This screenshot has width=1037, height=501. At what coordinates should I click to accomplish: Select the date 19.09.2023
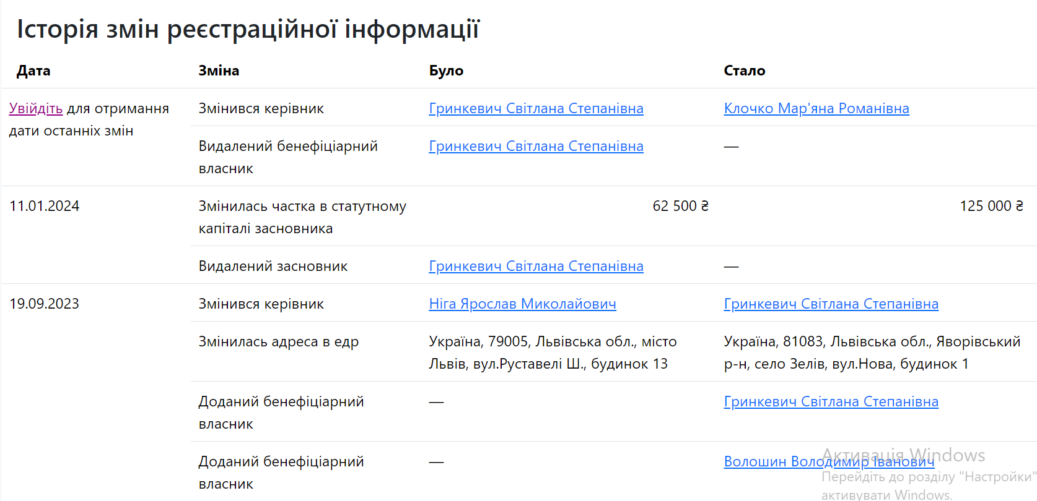pos(45,304)
